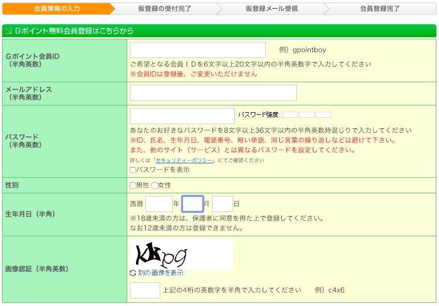Open the セキュリティーポリシー link
The width and height of the screenshot is (439, 306).
pyautogui.click(x=184, y=160)
